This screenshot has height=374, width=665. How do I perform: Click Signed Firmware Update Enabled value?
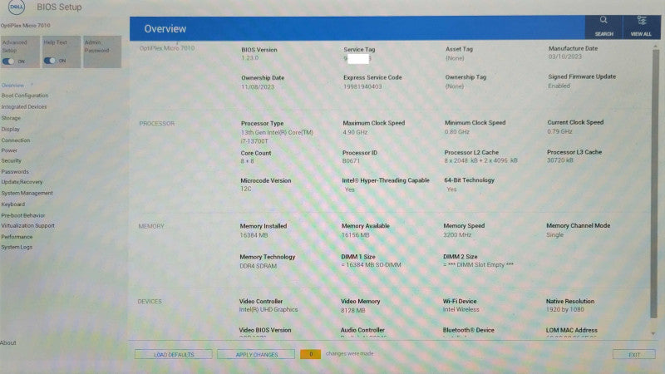tap(559, 86)
